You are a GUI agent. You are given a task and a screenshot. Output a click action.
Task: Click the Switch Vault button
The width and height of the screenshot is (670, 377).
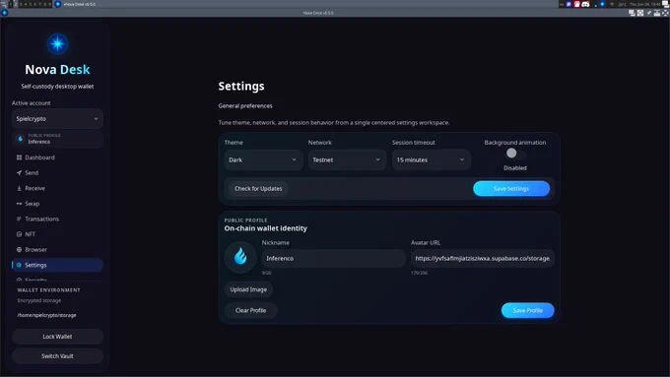click(x=57, y=356)
